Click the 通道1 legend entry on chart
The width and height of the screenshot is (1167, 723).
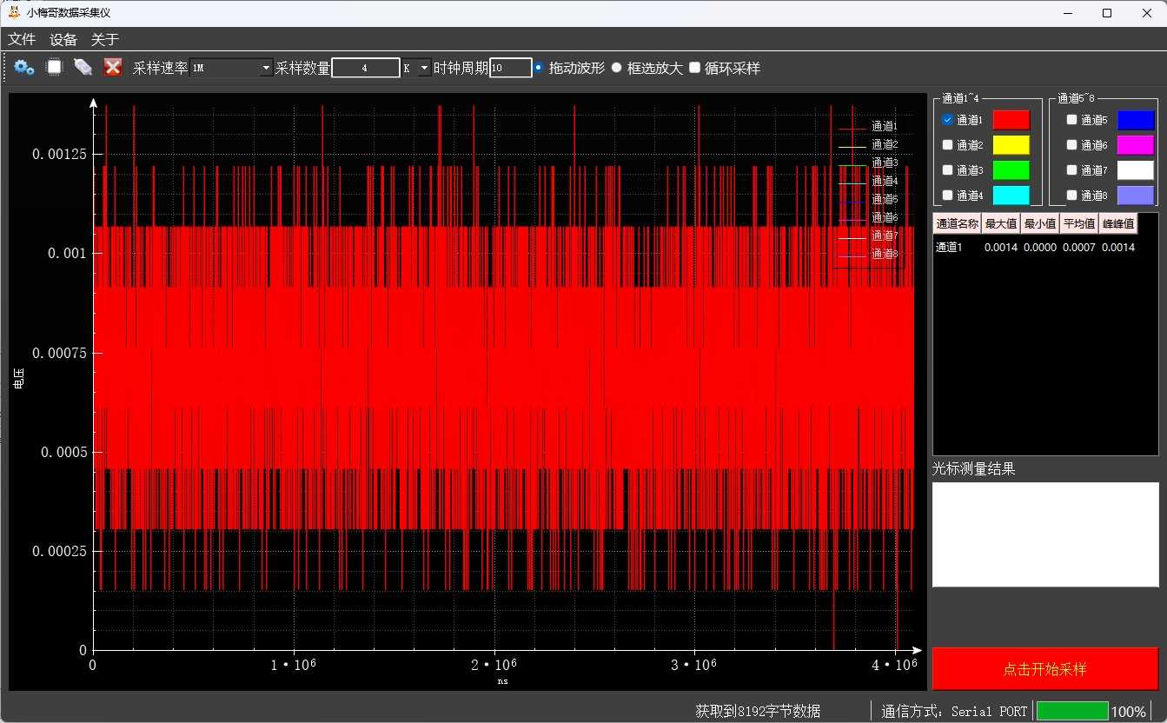[x=869, y=127]
